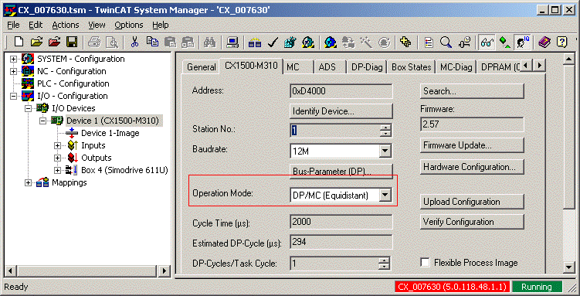The width and height of the screenshot is (580, 296).
Task: Click the Activate Configuration icon
Action: tap(290, 43)
